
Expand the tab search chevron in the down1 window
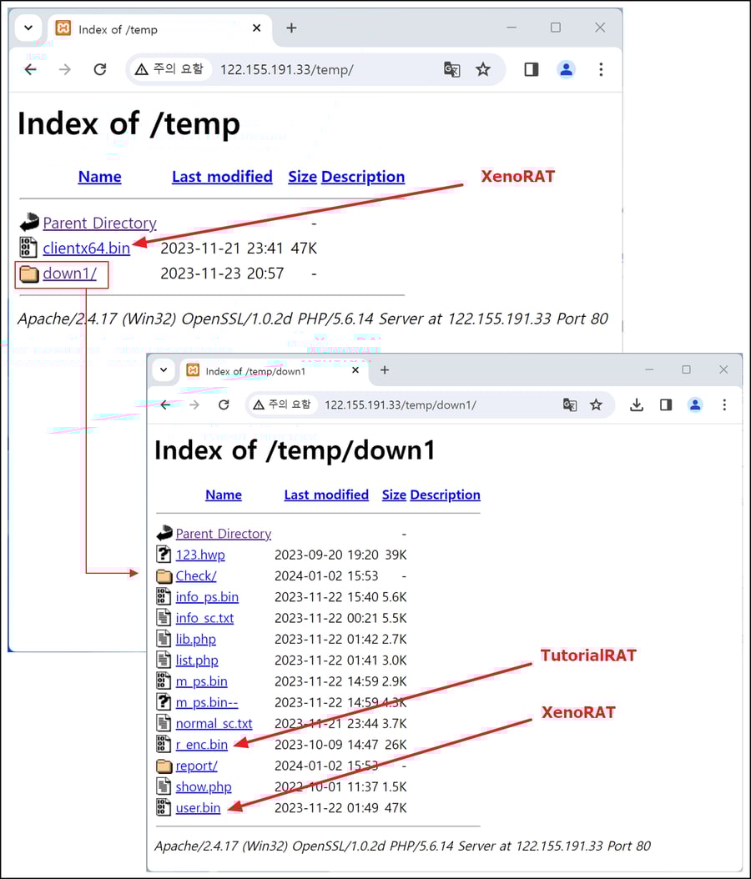(x=164, y=370)
